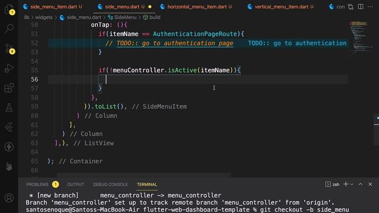
Task: Open the new terminal launch profile dropdown
Action: tap(352, 185)
